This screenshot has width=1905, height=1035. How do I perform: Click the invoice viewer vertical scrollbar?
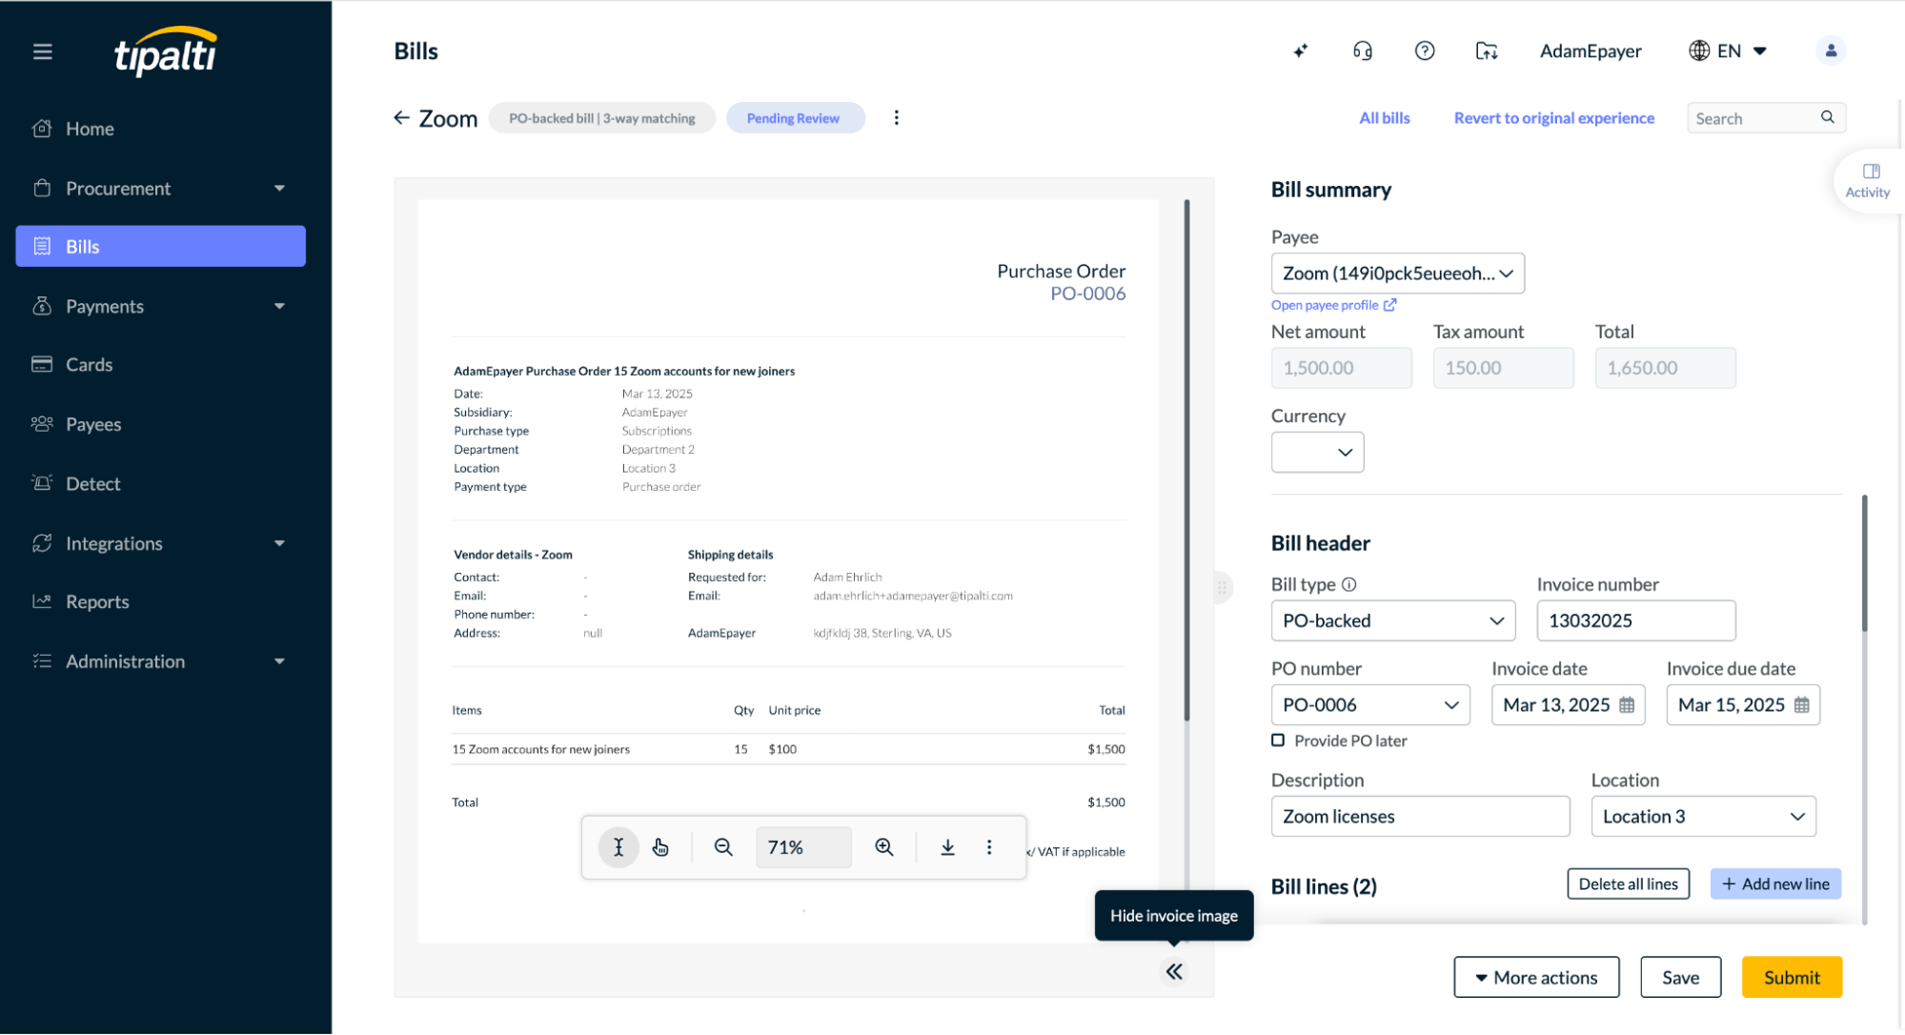point(1186,460)
